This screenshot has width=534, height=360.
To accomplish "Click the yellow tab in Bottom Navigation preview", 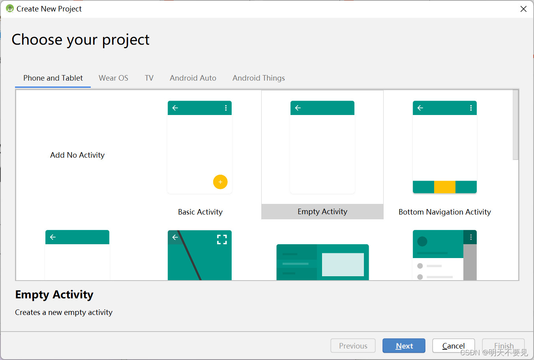I will [445, 187].
